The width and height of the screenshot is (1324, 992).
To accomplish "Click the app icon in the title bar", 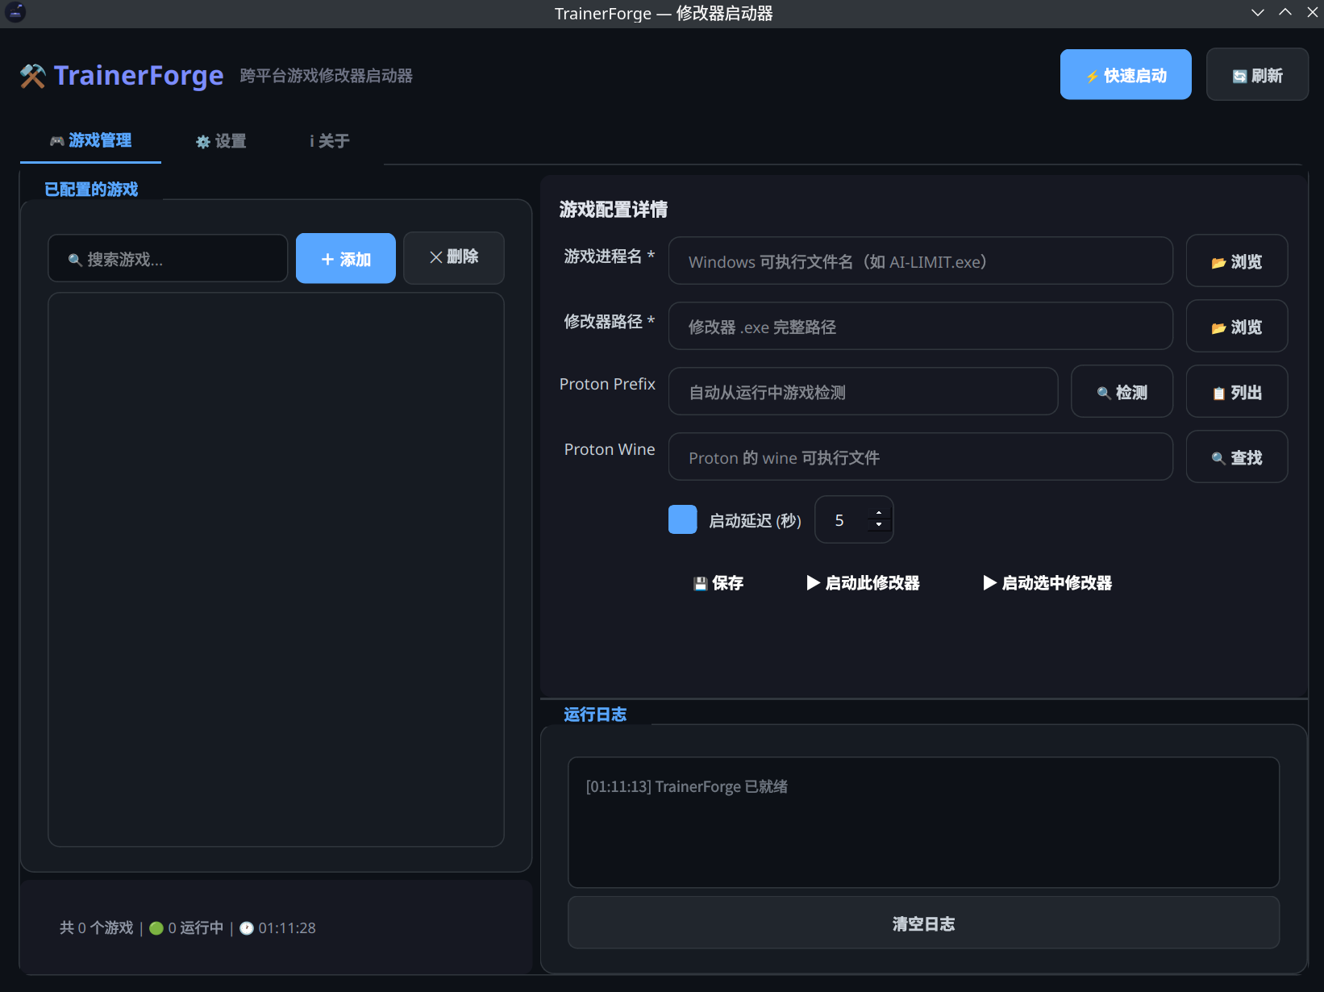I will pos(15,12).
